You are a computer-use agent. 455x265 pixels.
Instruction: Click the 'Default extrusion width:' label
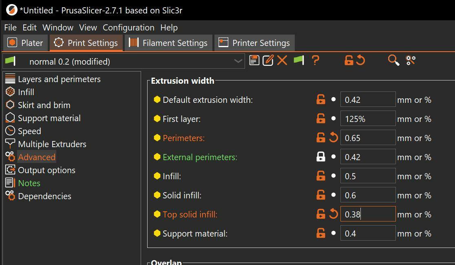pyautogui.click(x=208, y=100)
